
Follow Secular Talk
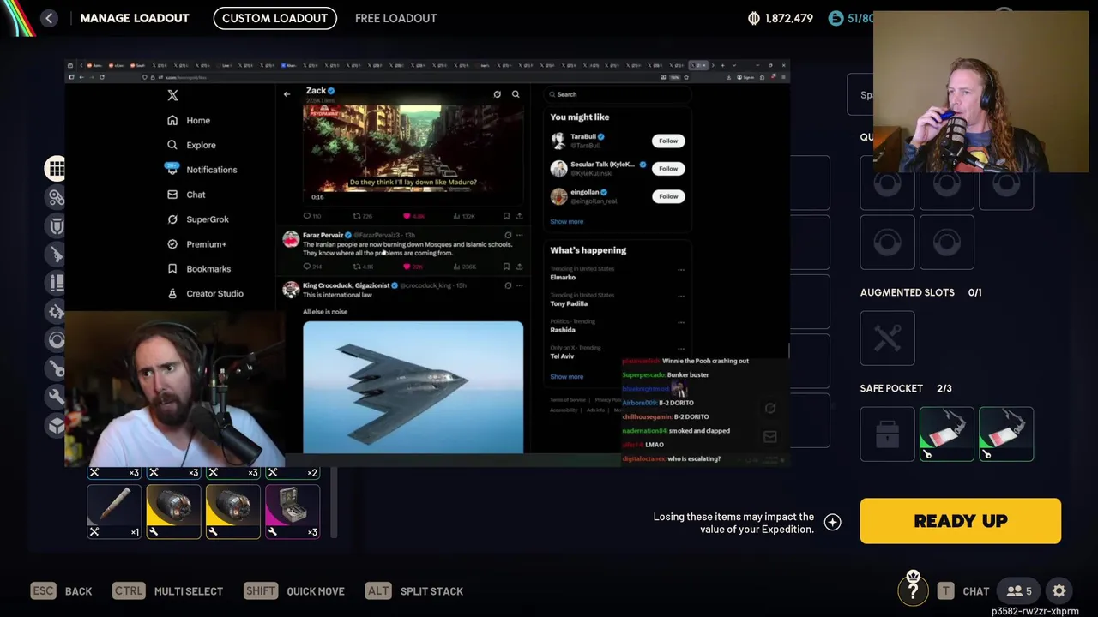668,169
